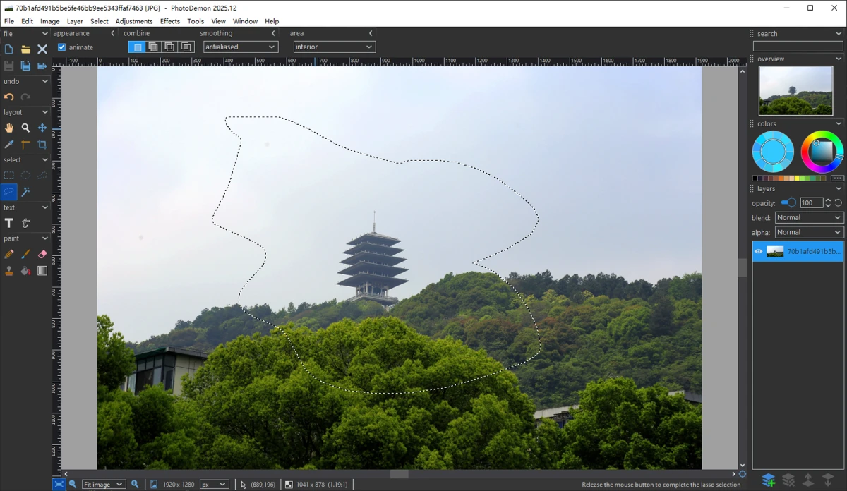Open the Select menu
This screenshot has width=847, height=491.
pyautogui.click(x=100, y=21)
